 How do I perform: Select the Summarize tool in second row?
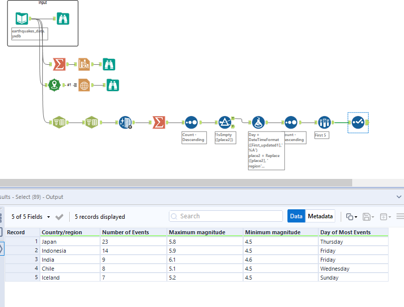tap(59, 64)
